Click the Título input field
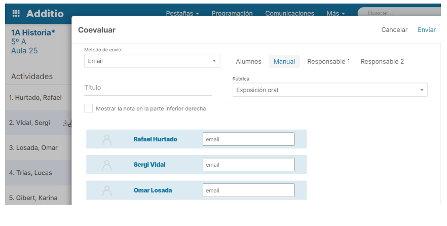The width and height of the screenshot is (447, 226). point(148,88)
